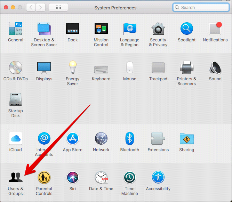This screenshot has width=232, height=202.
Task: Minimize the System Preferences window
Action: tap(13, 7)
